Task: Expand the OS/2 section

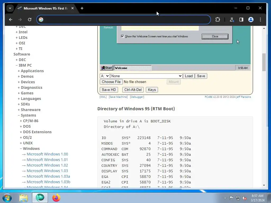Action: pos(26,137)
